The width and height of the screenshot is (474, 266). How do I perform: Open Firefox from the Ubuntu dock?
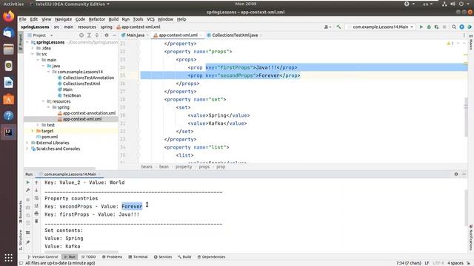(8, 16)
